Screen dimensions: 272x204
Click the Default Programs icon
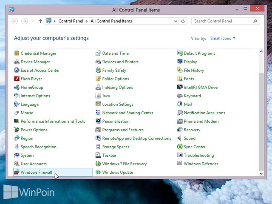pyautogui.click(x=180, y=53)
